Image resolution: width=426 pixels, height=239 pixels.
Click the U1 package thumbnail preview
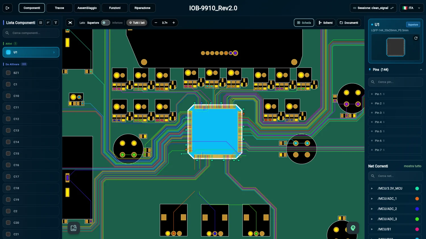pos(396,47)
